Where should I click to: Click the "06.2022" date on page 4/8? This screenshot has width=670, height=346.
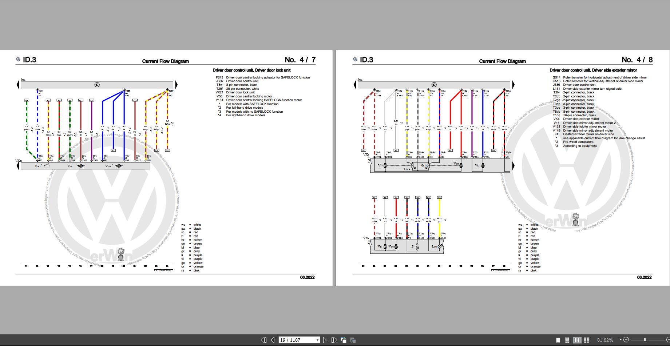pyautogui.click(x=644, y=277)
